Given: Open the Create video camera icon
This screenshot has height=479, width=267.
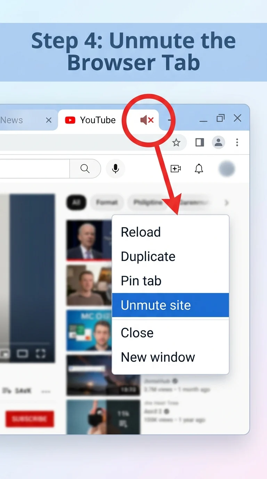Looking at the screenshot, I should point(176,169).
